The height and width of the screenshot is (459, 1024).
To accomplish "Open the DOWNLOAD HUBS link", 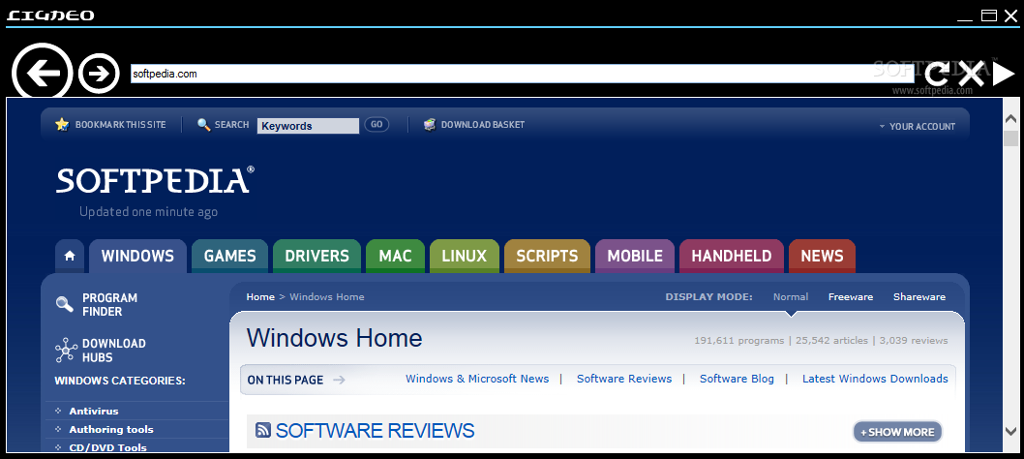I will pos(113,351).
